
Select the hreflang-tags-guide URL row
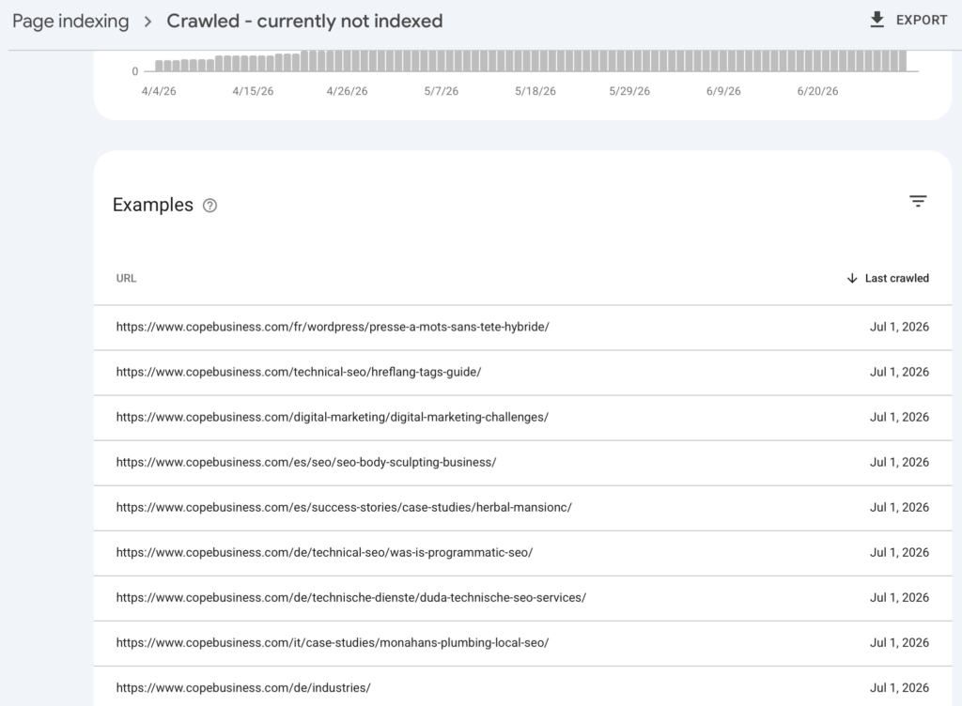522,373
